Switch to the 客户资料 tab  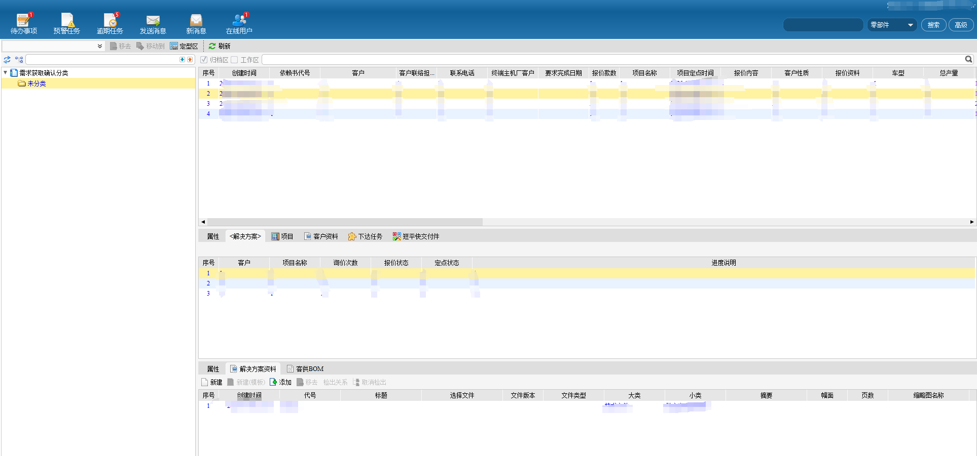click(320, 236)
